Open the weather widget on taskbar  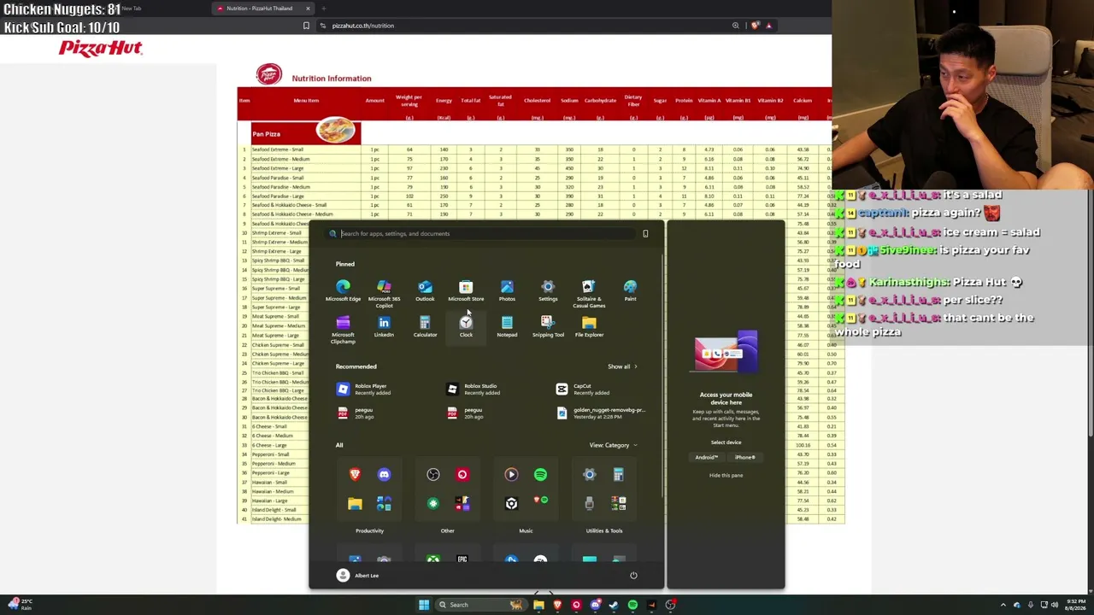[x=21, y=605]
